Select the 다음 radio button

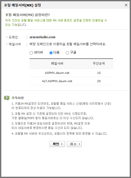pos(51,53)
